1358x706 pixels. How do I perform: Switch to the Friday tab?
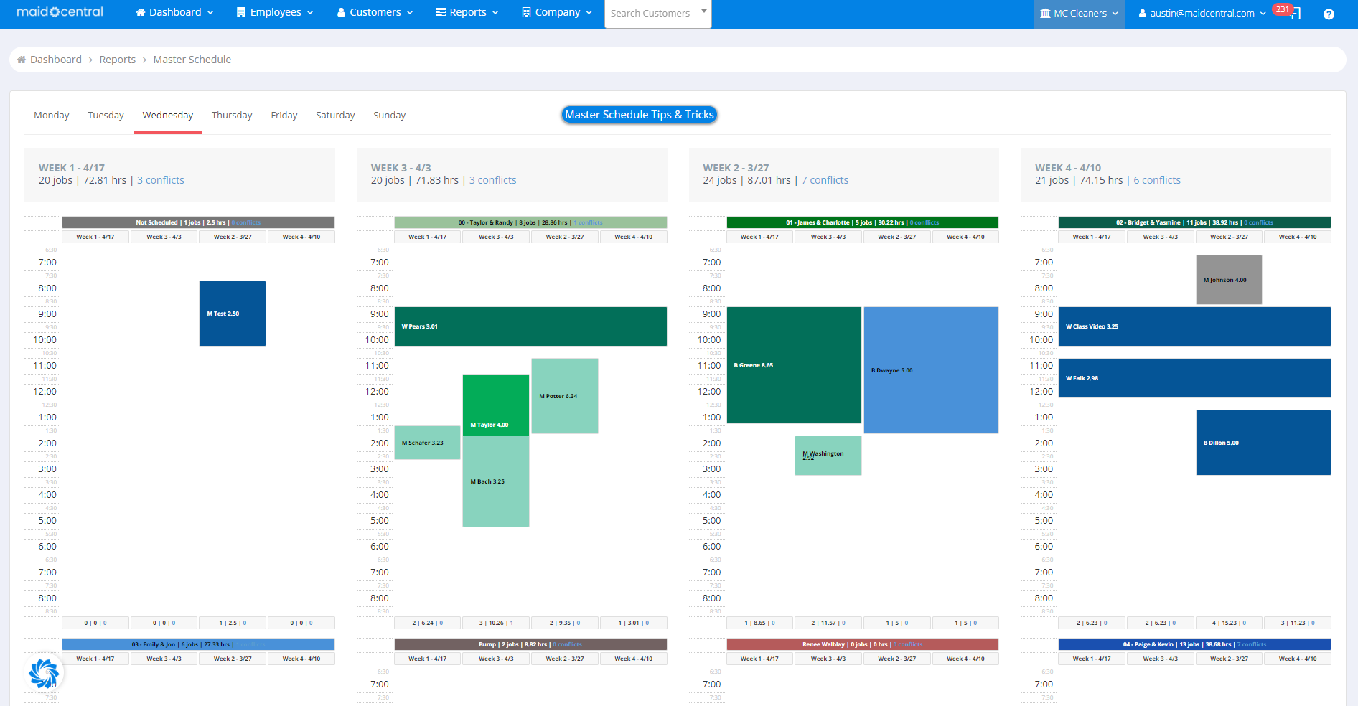click(x=284, y=115)
